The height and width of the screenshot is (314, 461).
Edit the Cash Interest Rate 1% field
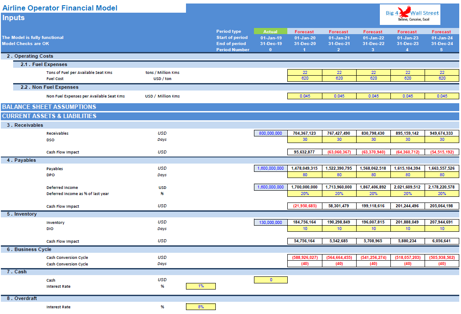[x=200, y=286]
